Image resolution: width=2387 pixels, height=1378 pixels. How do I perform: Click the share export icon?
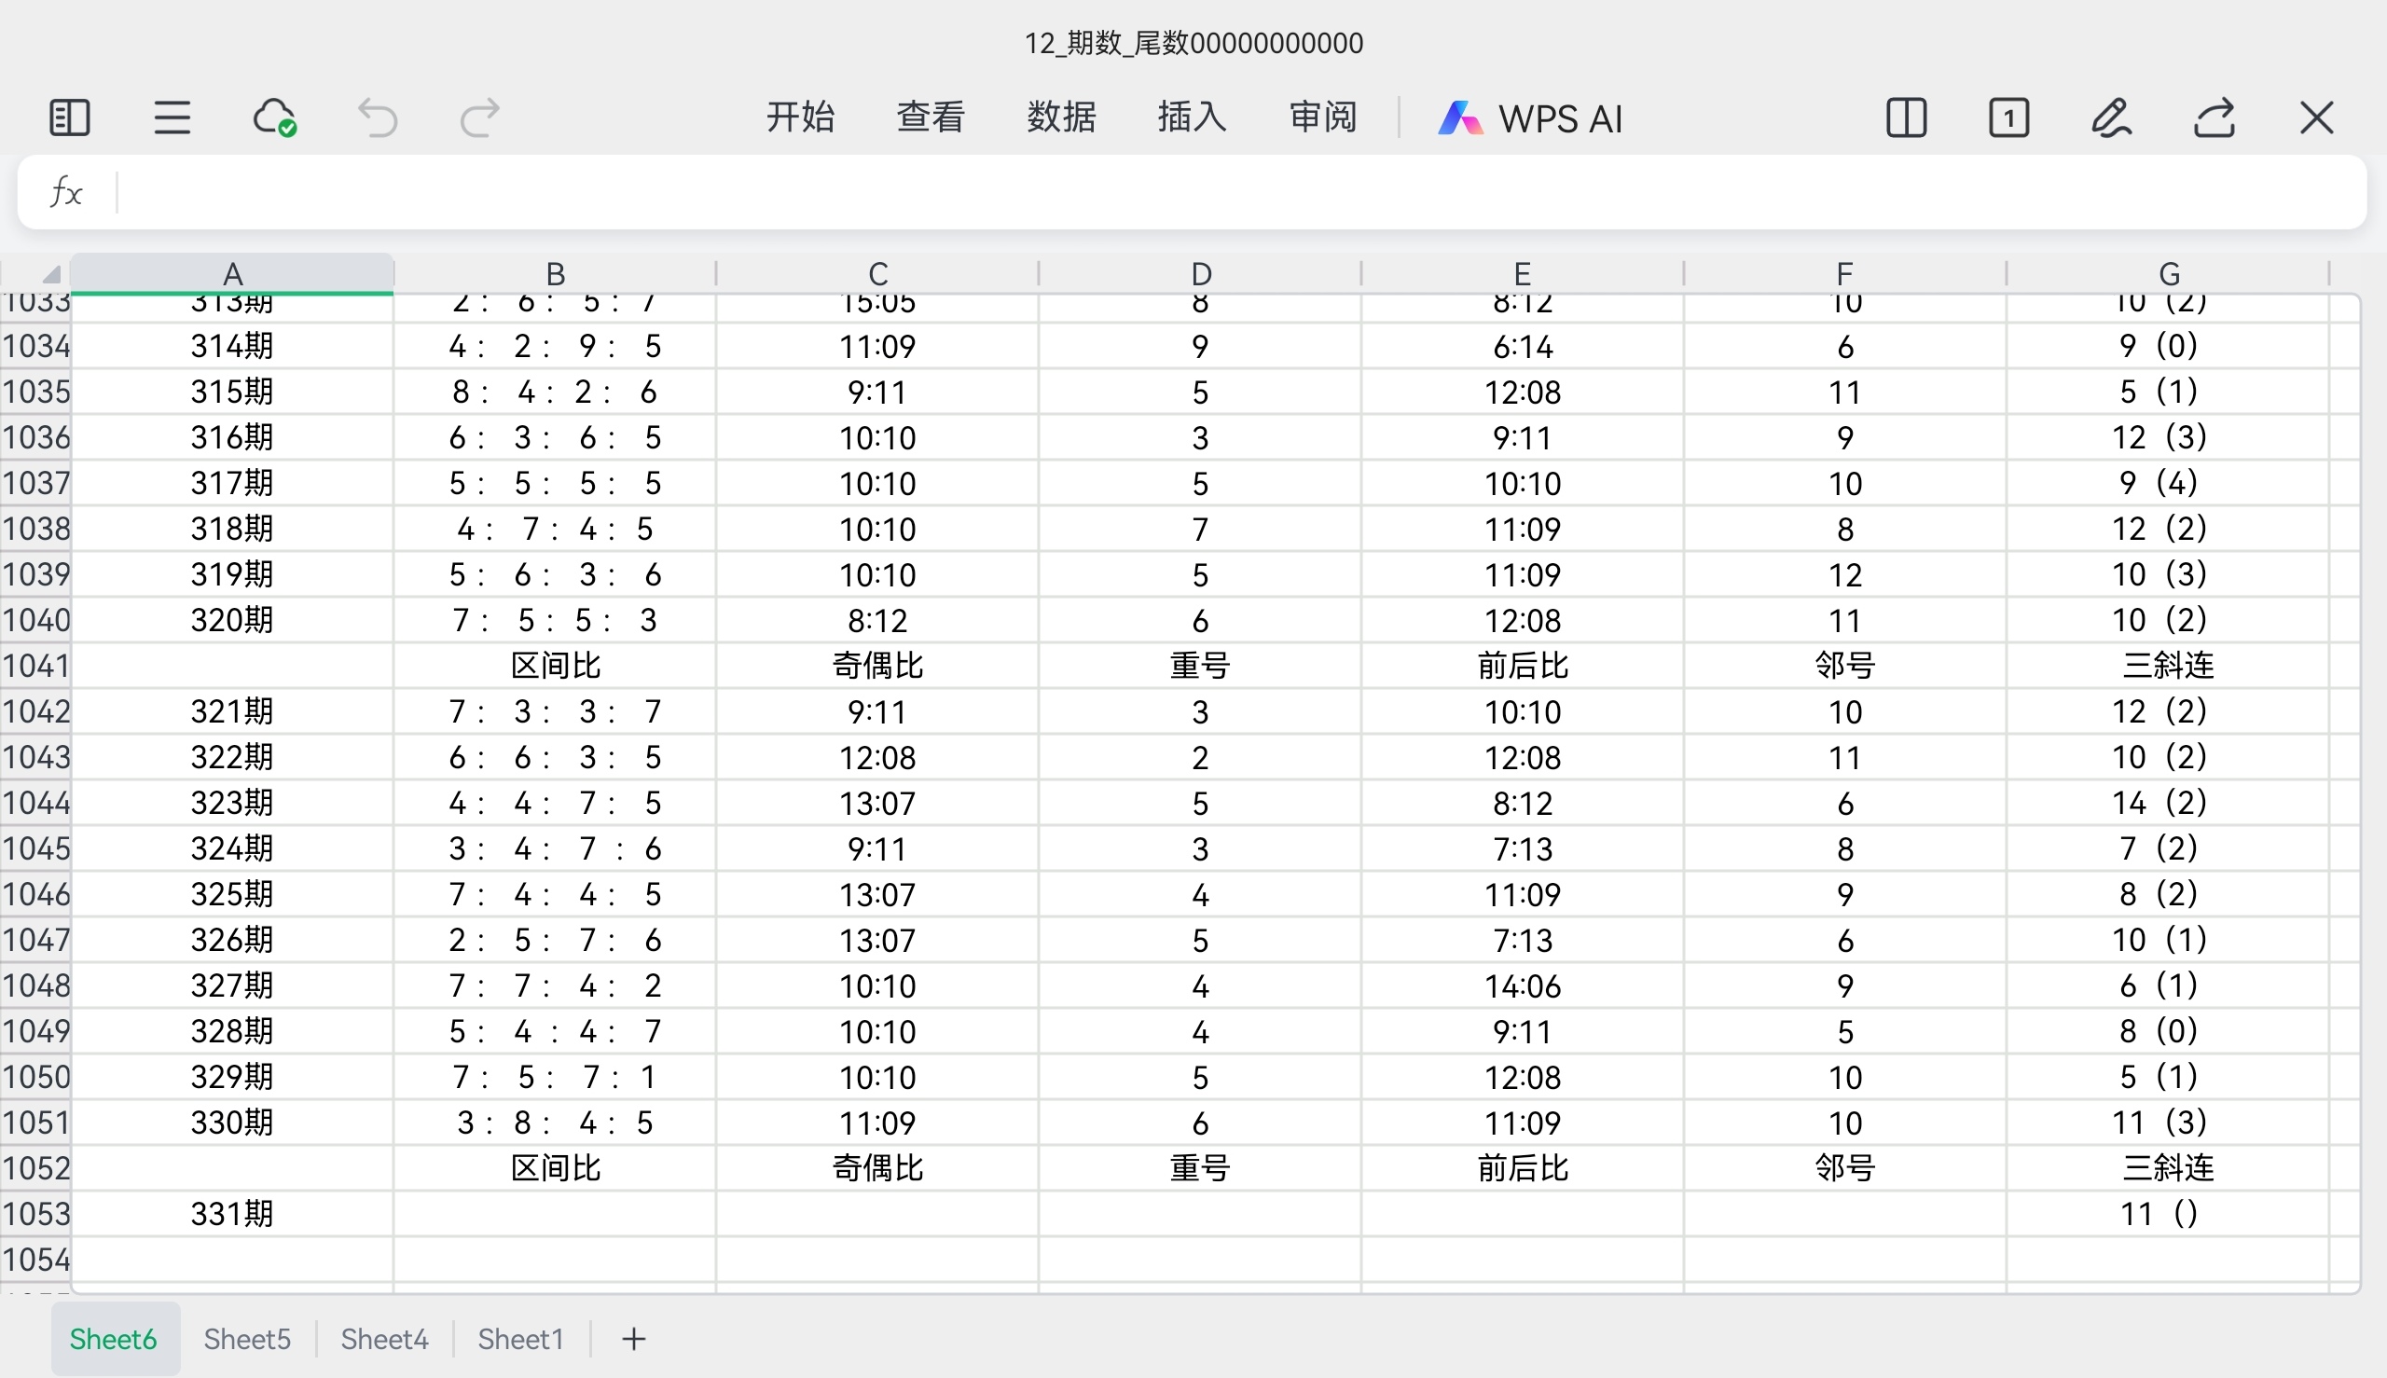tap(2214, 118)
